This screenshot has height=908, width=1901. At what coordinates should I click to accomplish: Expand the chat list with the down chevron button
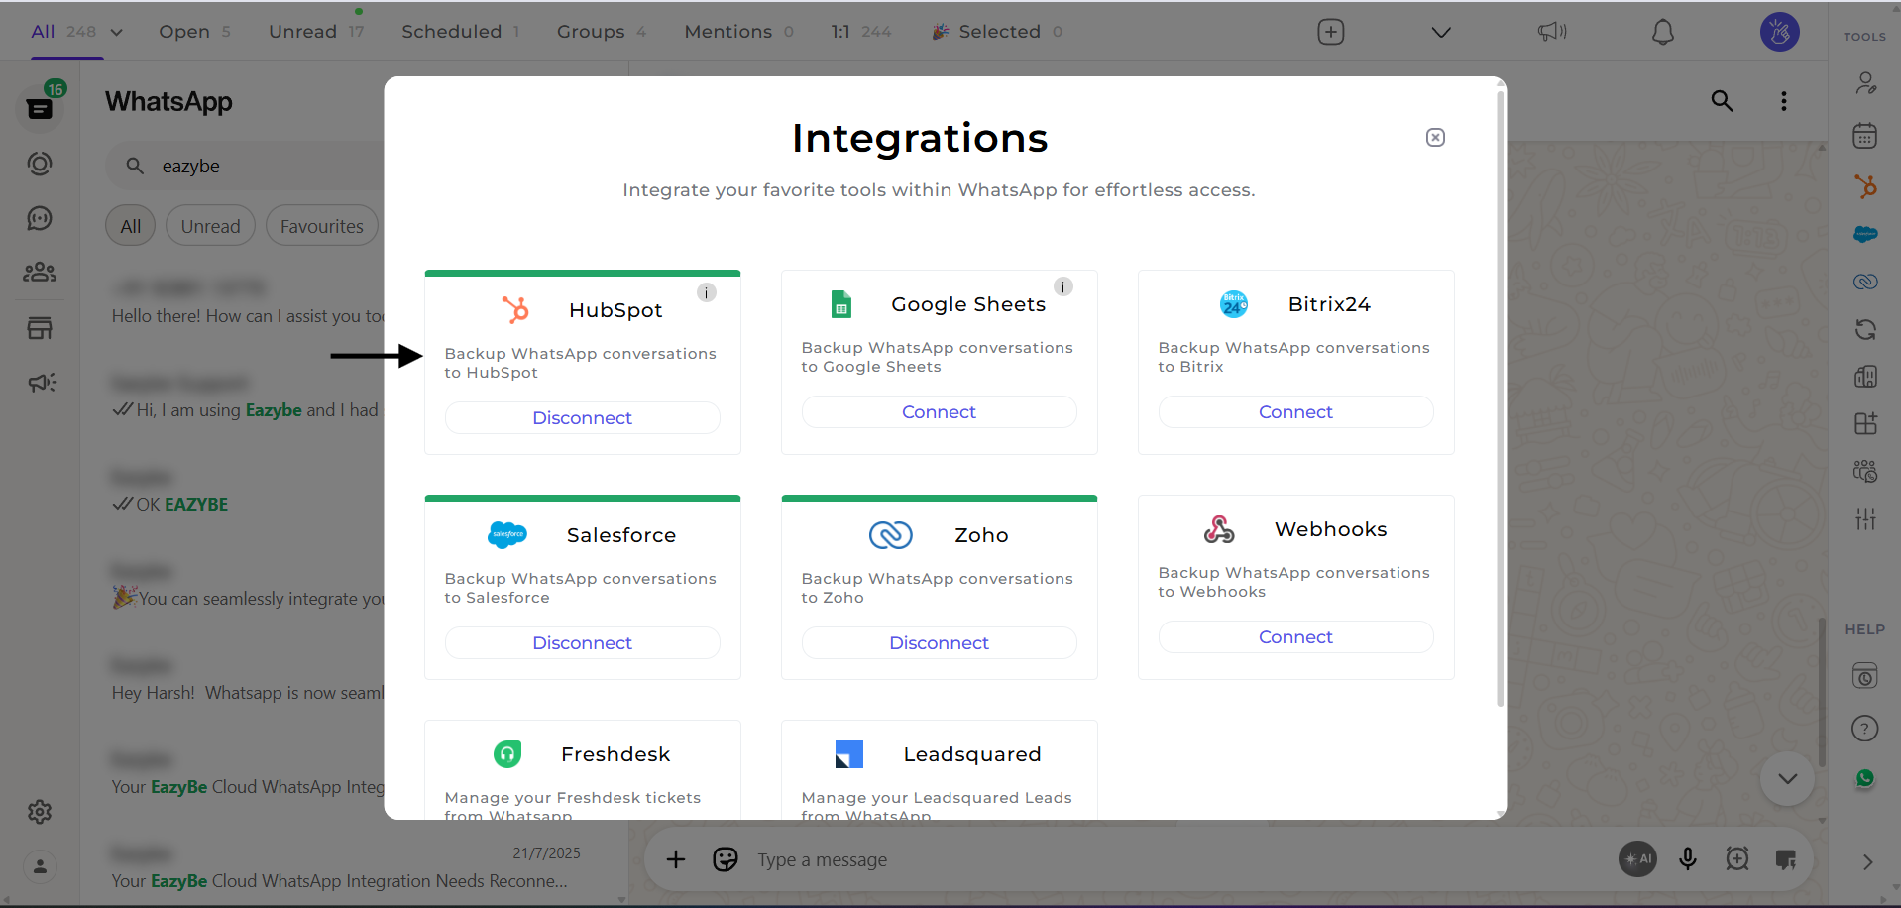click(1787, 778)
